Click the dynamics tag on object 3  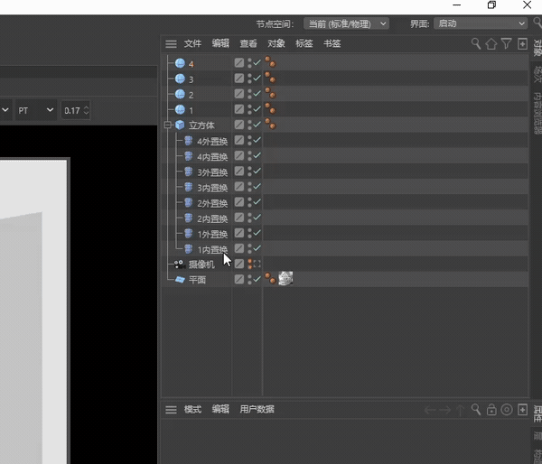tap(270, 78)
